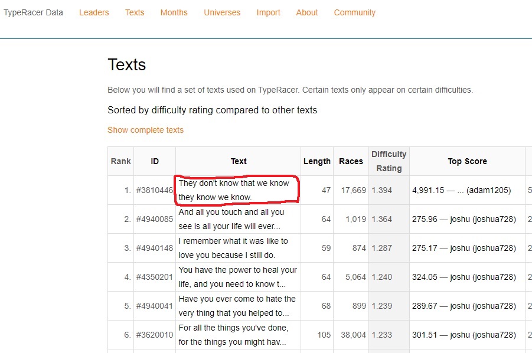Click the ID column header
The width and height of the screenshot is (532, 353).
click(155, 161)
